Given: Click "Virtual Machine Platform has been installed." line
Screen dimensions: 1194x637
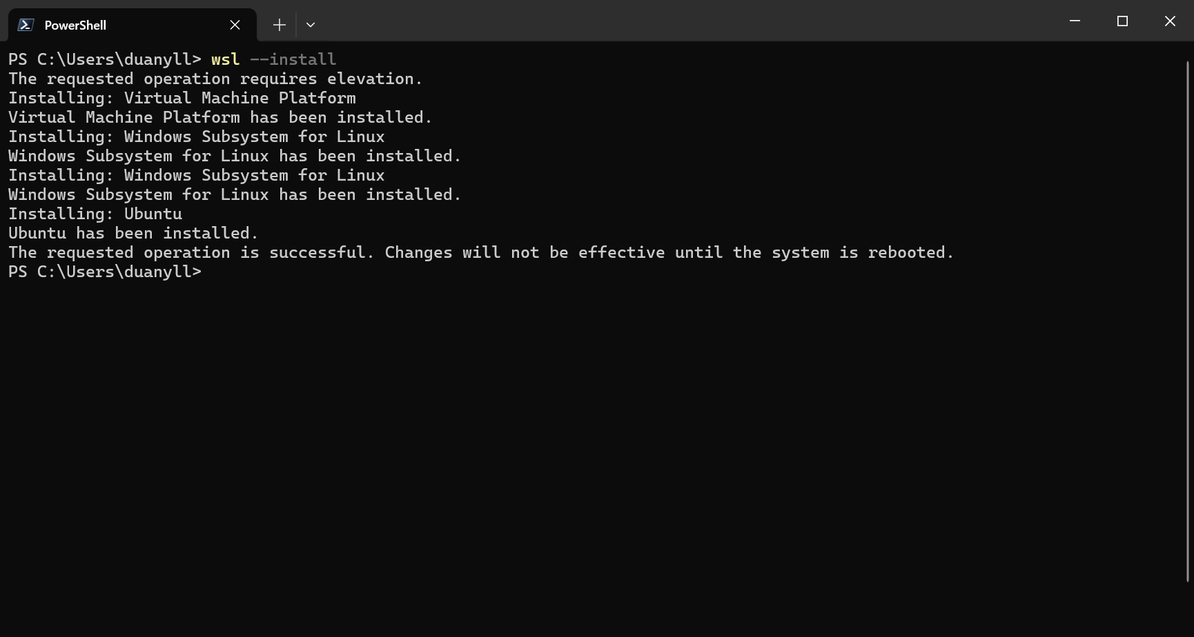Looking at the screenshot, I should click(x=219, y=117).
